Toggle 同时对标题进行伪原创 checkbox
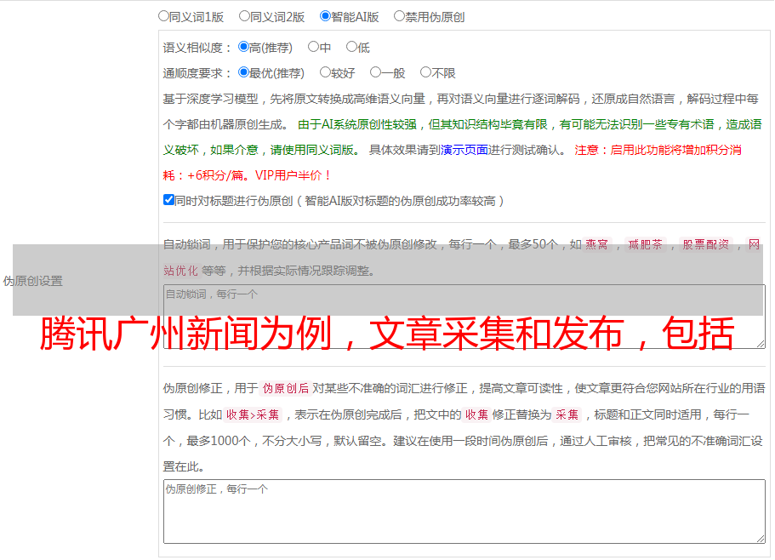 (x=168, y=200)
